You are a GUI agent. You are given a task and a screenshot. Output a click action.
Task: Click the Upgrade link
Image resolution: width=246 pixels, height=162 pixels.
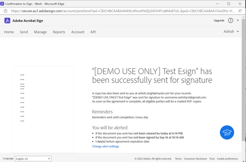click(x=219, y=20)
